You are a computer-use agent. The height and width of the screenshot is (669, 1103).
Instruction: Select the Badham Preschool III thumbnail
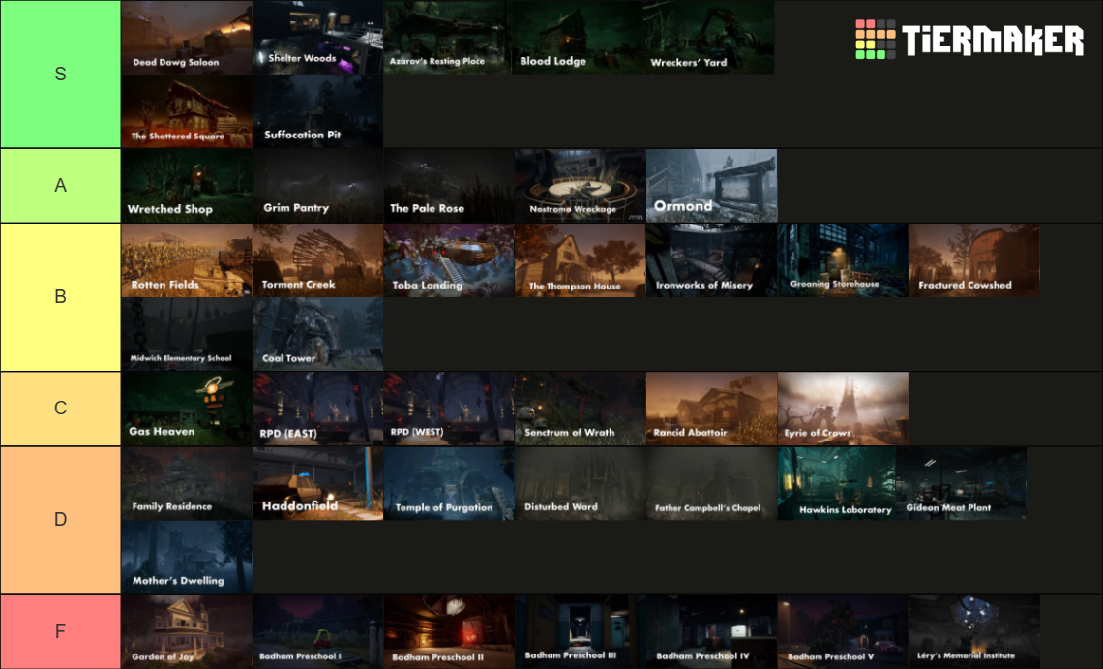click(x=579, y=632)
